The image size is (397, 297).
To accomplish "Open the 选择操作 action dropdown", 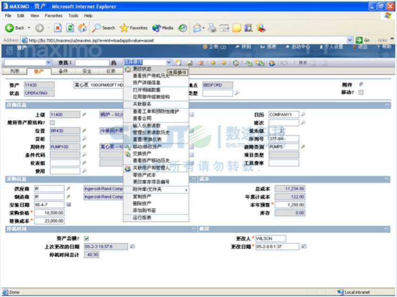I will tap(169, 62).
